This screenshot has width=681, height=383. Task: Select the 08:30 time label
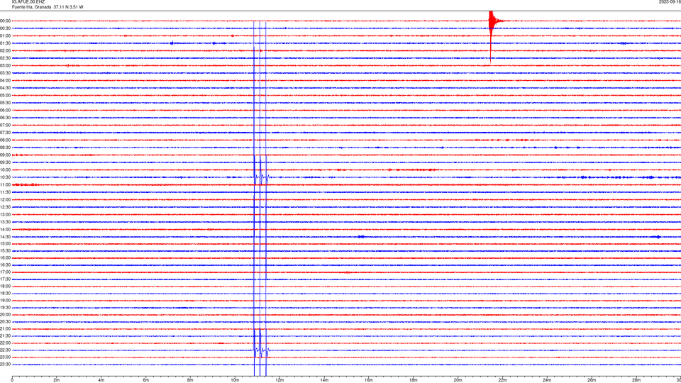(x=5, y=148)
